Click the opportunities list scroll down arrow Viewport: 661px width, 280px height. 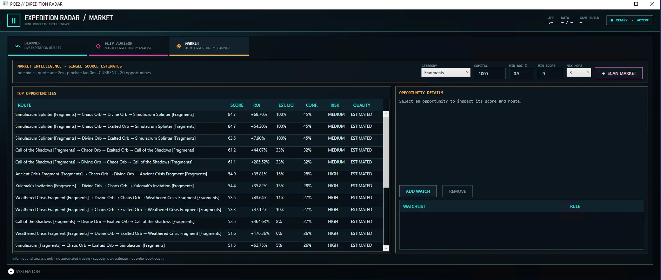pyautogui.click(x=386, y=248)
